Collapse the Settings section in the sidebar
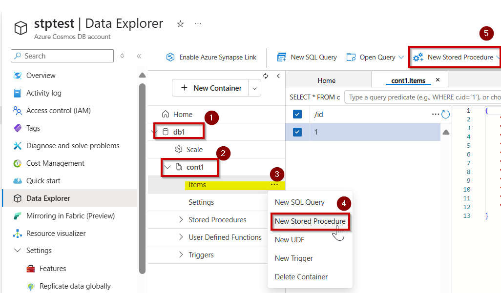This screenshot has height=293, width=501. pyautogui.click(x=18, y=251)
